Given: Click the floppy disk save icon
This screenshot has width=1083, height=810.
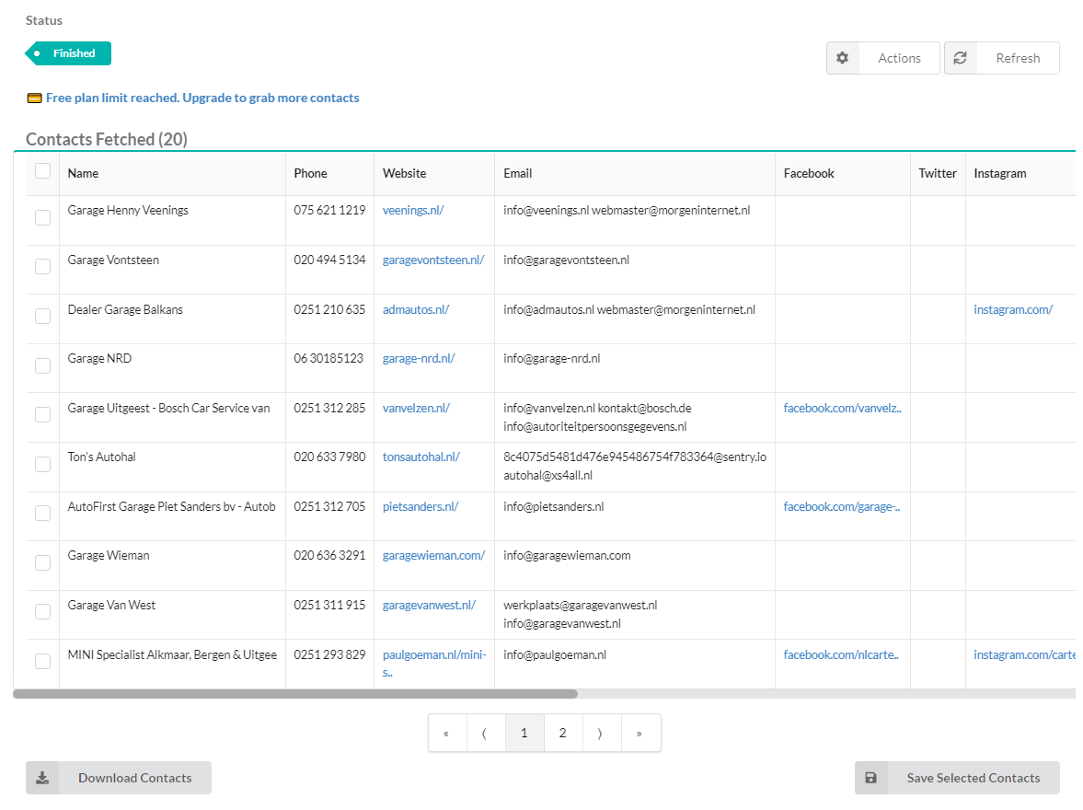Looking at the screenshot, I should pyautogui.click(x=870, y=778).
